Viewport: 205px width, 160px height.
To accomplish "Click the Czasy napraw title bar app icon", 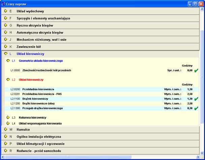I will [3, 4].
